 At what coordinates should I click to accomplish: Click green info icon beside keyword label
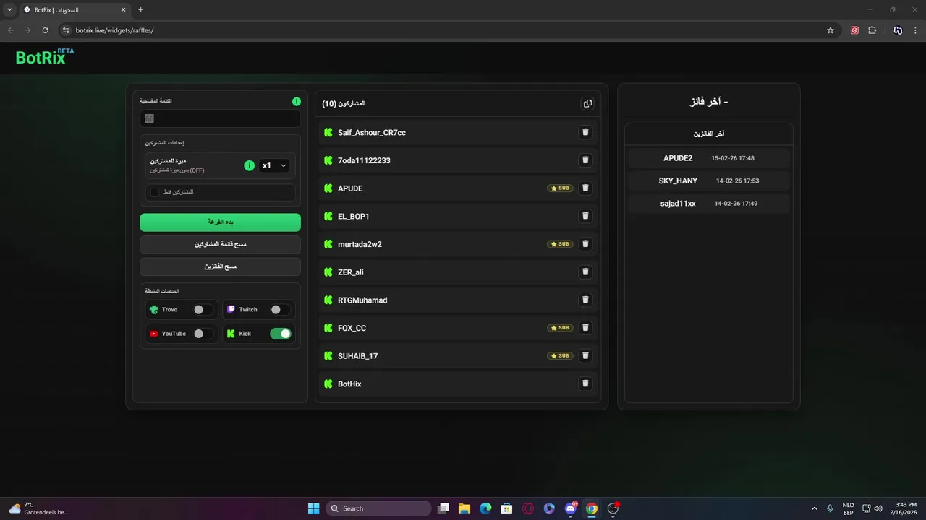(296, 101)
